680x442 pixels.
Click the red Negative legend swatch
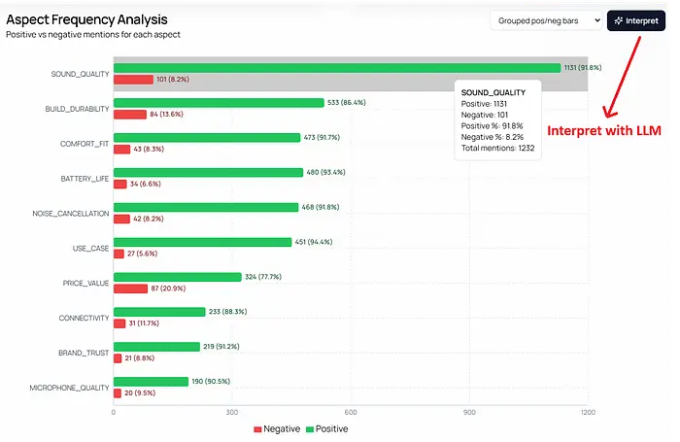257,428
